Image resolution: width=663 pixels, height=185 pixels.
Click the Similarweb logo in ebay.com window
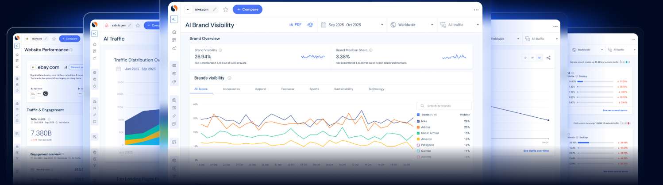[x=17, y=38]
